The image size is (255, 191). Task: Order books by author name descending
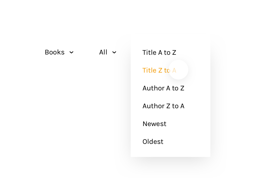coord(163,106)
